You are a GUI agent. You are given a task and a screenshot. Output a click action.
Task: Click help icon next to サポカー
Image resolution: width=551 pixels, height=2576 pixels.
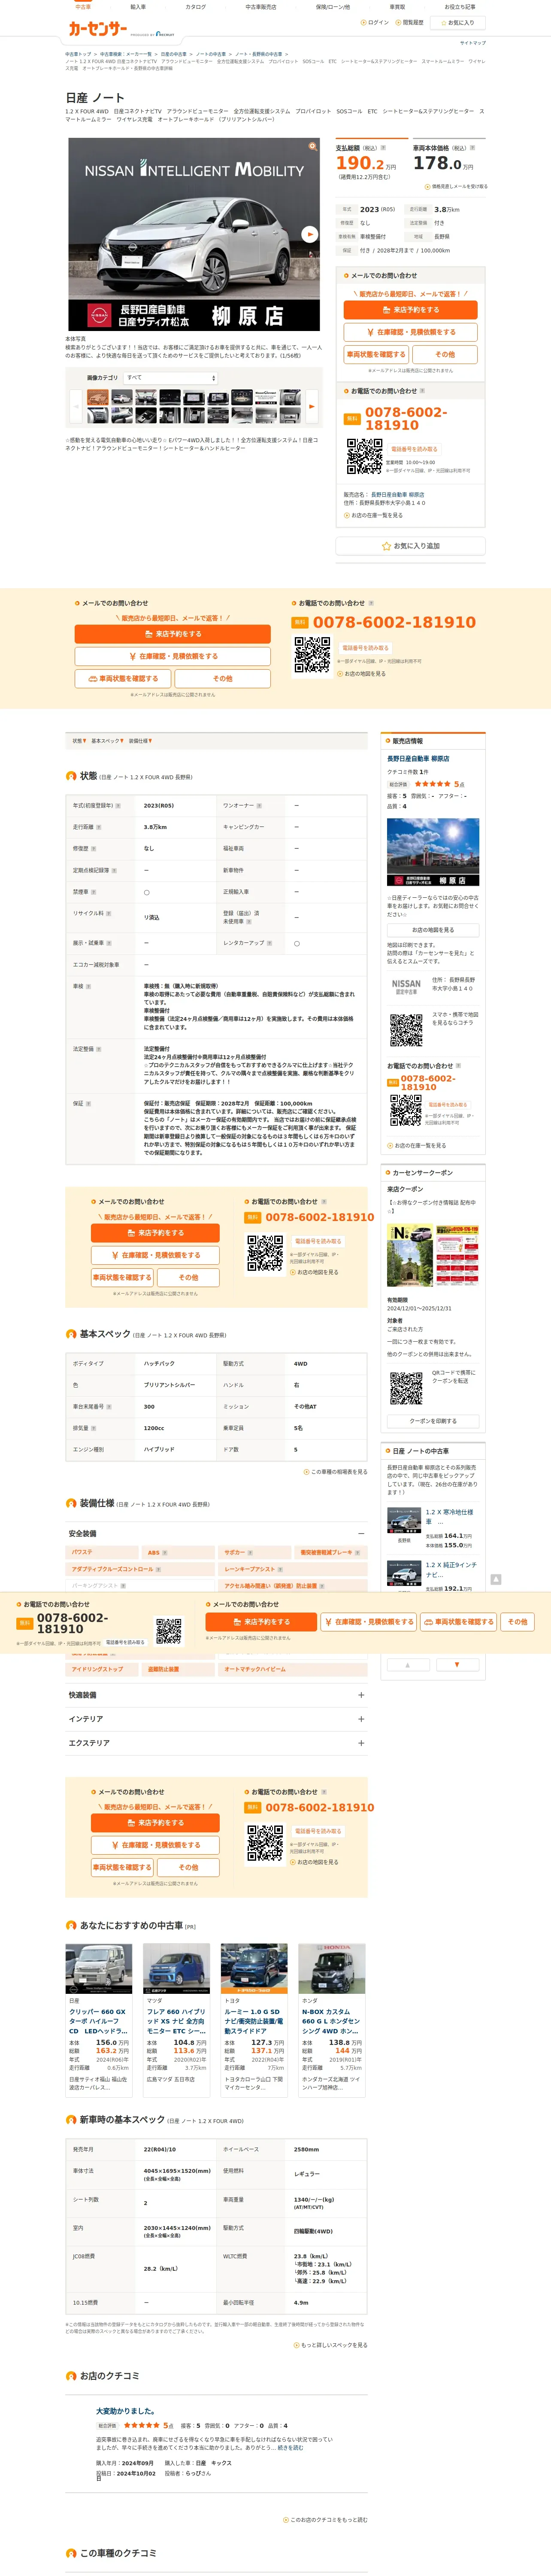tap(250, 1553)
